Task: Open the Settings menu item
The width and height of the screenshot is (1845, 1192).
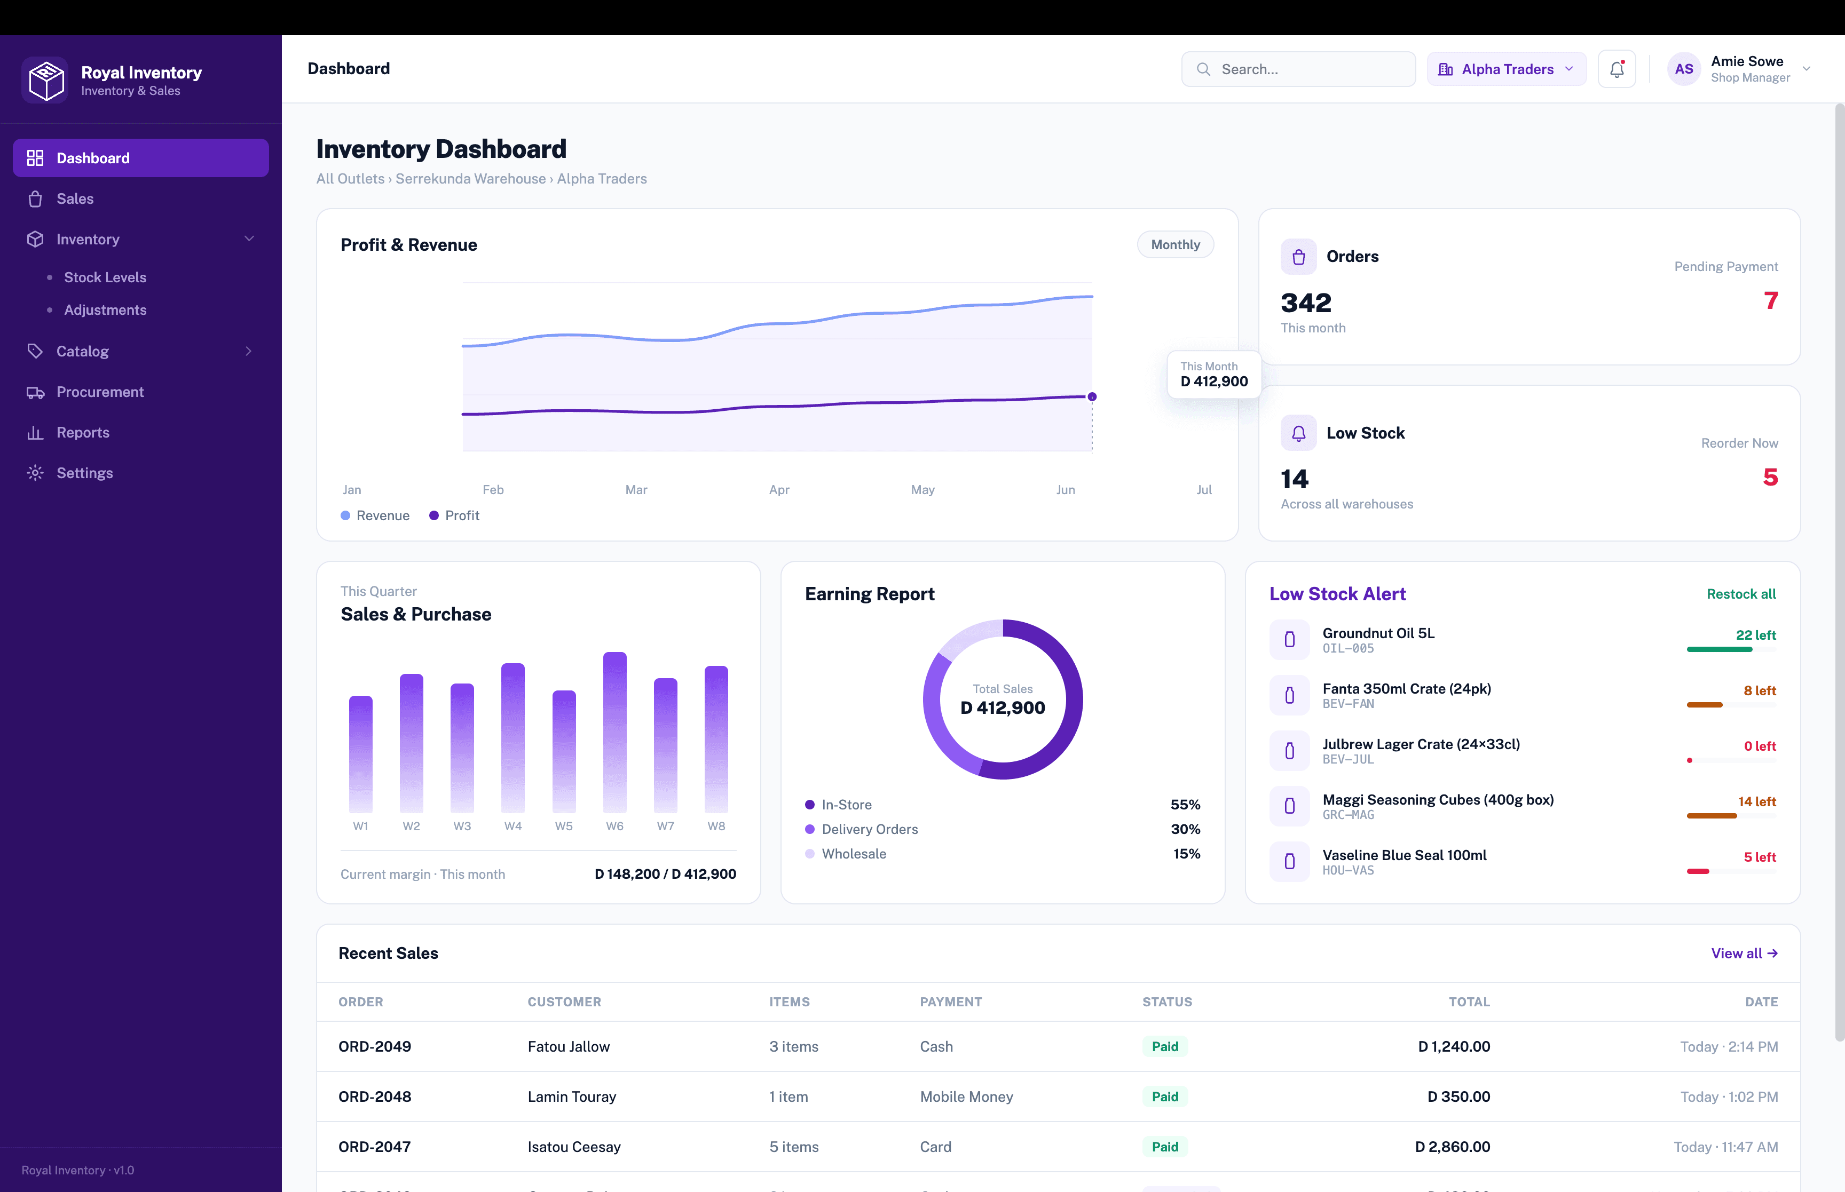Action: click(x=141, y=473)
